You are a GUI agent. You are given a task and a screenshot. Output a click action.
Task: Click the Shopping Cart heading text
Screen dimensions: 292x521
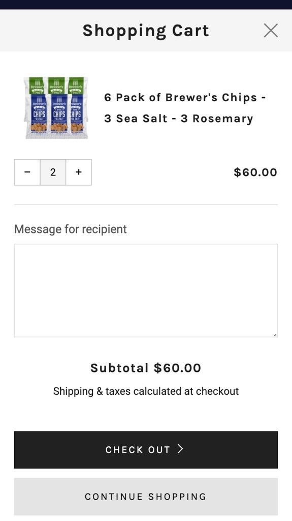pyautogui.click(x=146, y=31)
